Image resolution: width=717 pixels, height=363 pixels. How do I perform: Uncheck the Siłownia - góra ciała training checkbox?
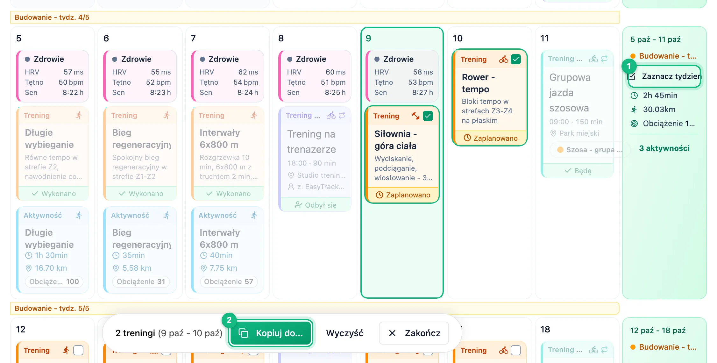(x=428, y=116)
